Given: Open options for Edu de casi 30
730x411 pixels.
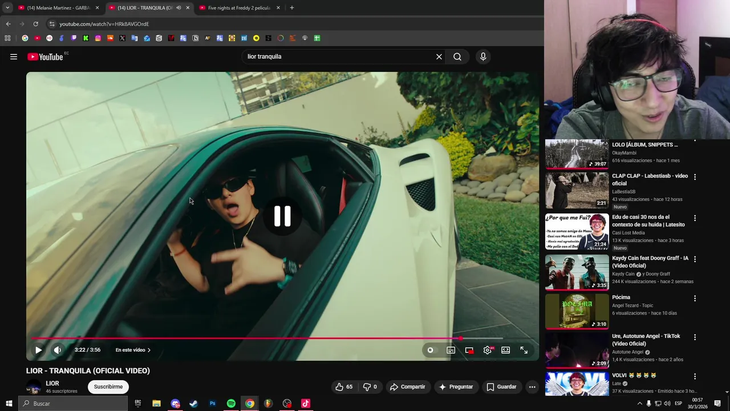Looking at the screenshot, I should click(x=695, y=218).
